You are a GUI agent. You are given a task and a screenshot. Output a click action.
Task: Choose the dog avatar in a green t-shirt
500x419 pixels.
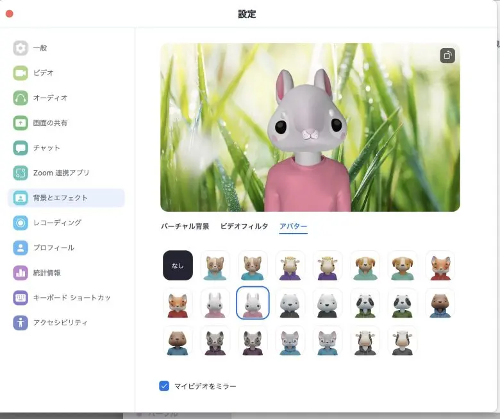pos(403,266)
